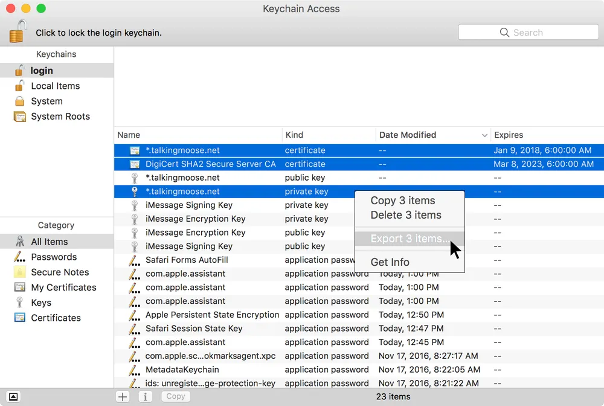Click the Local Items unlocked padlock icon
604x406 pixels.
20,86
